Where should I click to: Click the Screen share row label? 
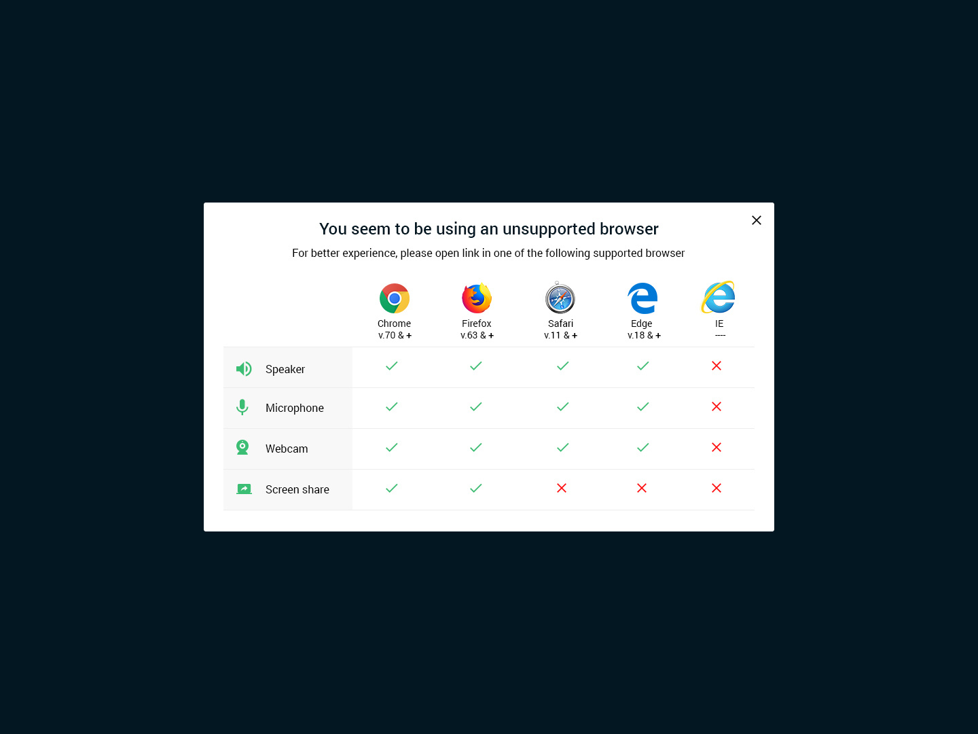297,489
